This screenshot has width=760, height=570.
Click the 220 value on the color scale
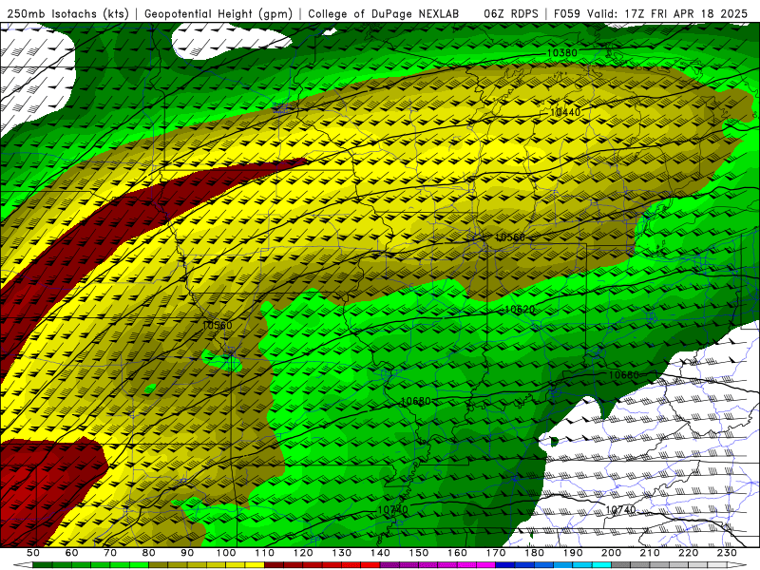[688, 553]
